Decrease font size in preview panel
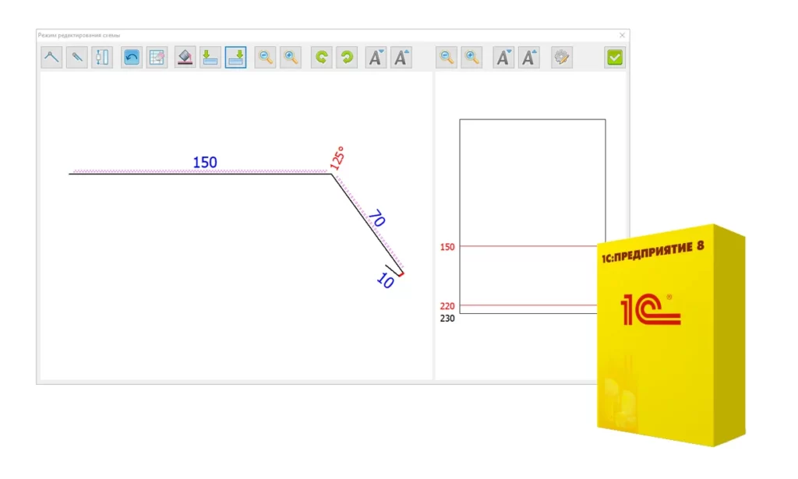Screen dimensions: 798x479 coord(503,57)
